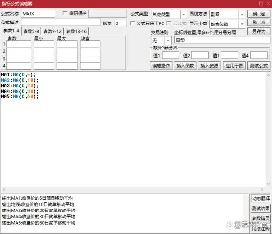The height and width of the screenshot is (234, 272).
Task: Expand the 交易法则 dropdown arrow
Action: pos(168,41)
